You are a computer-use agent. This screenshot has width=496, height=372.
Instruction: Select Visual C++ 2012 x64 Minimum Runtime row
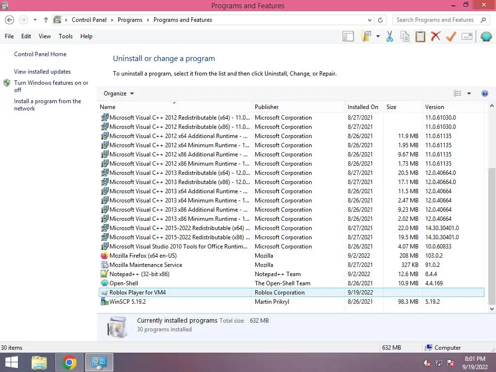coord(291,145)
